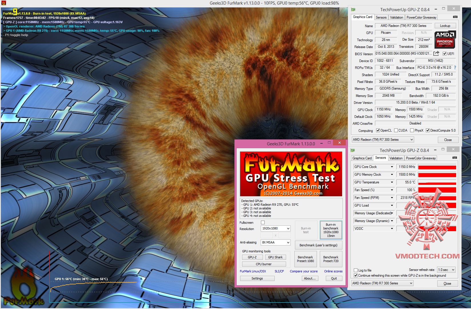The image size is (471, 309).
Task: Maximize the FurMark 1.13.0.0 dialog
Action: tap(329, 143)
